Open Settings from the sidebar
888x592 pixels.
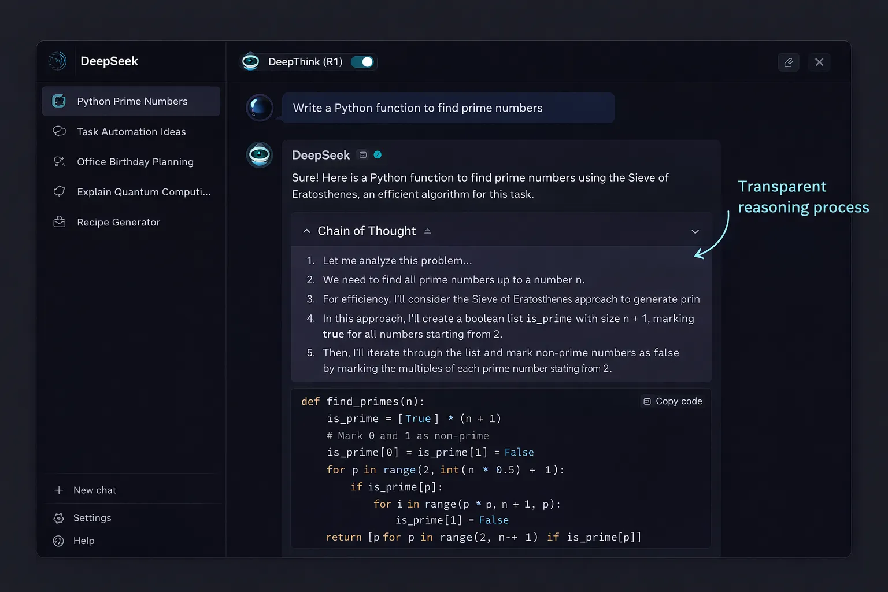(x=92, y=517)
